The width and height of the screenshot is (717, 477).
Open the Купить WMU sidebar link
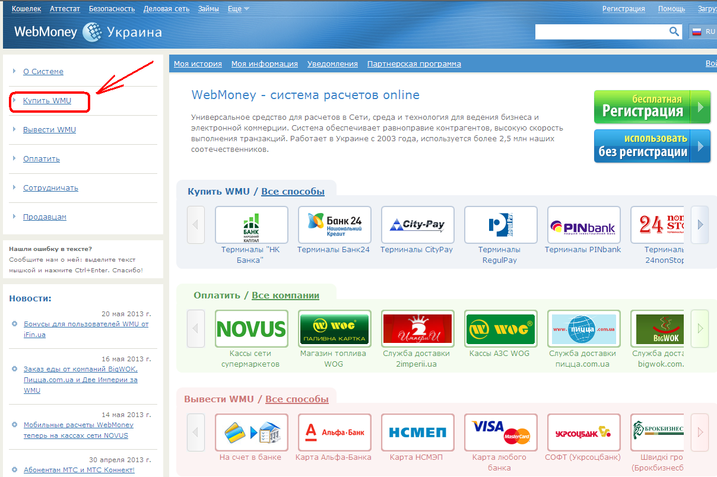pyautogui.click(x=47, y=101)
